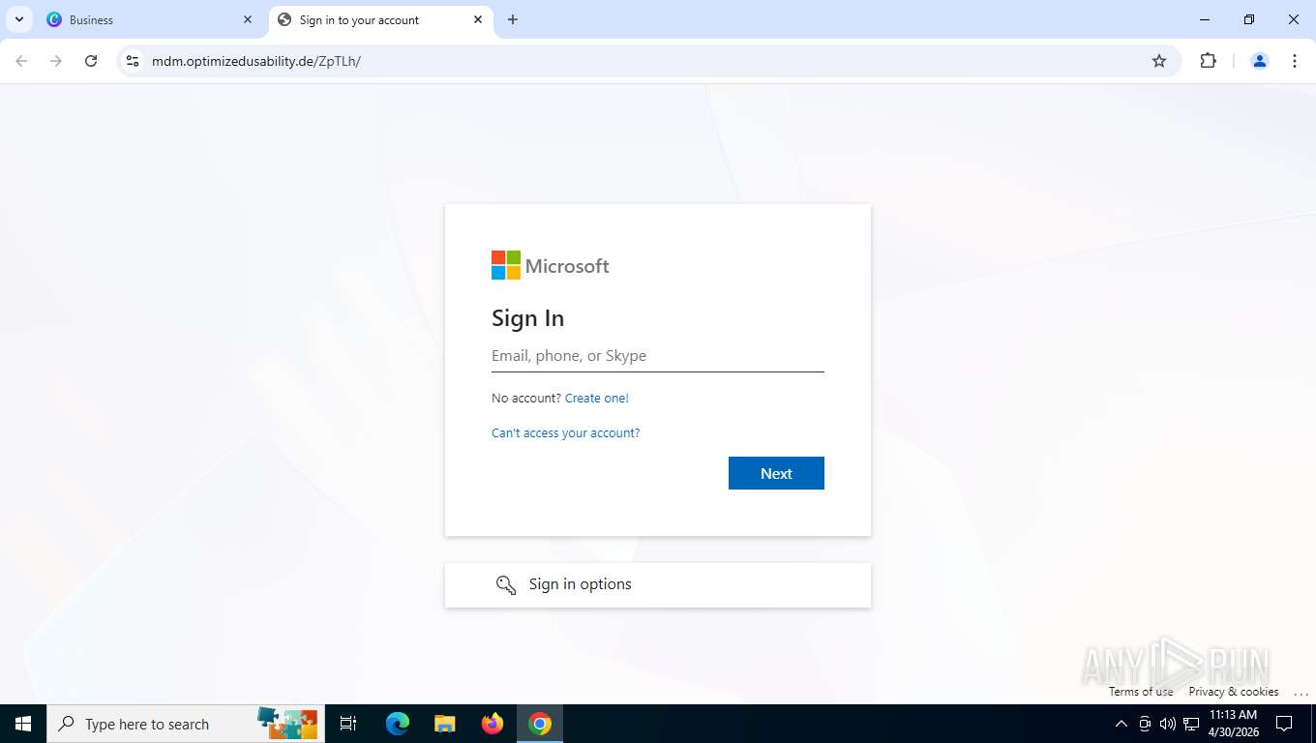
Task: Open Sign in options
Action: tap(658, 585)
